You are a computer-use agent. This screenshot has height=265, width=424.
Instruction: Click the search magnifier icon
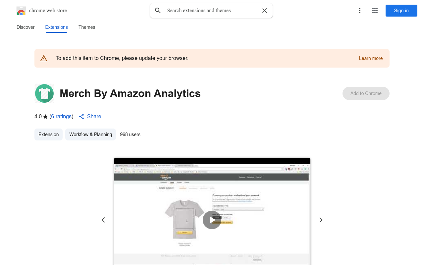(x=158, y=11)
